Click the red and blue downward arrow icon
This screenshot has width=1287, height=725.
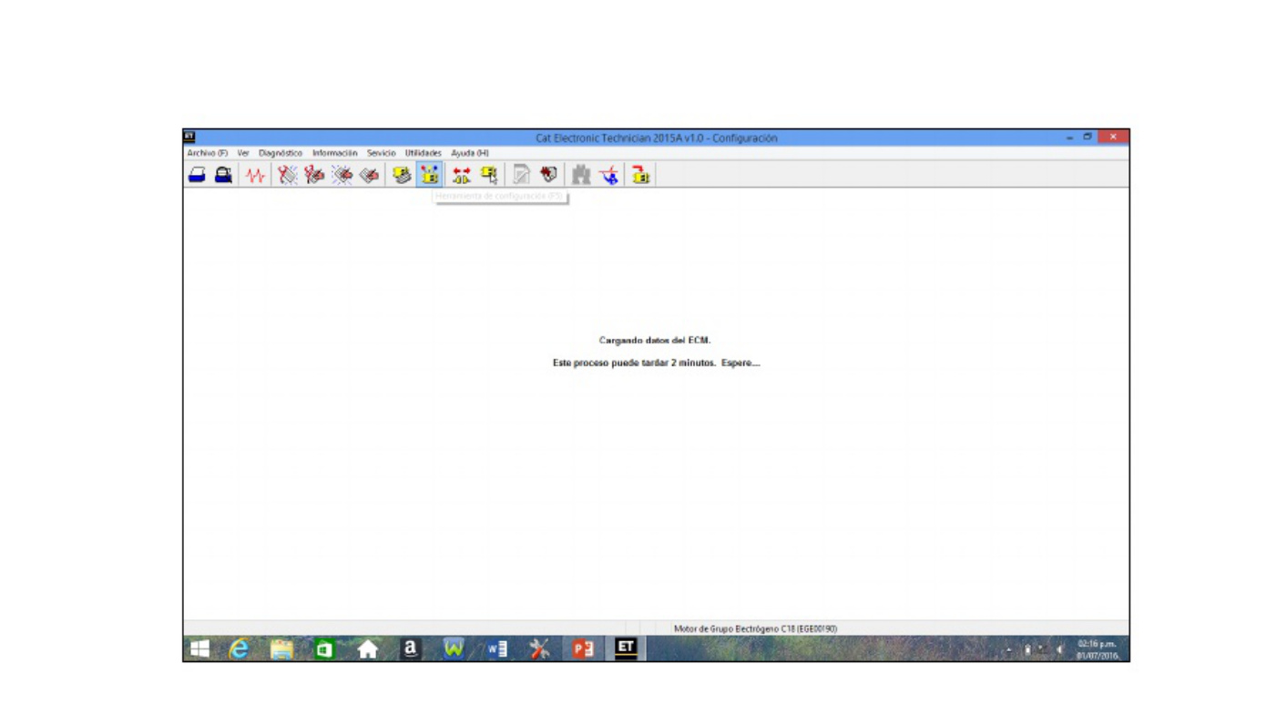(608, 175)
